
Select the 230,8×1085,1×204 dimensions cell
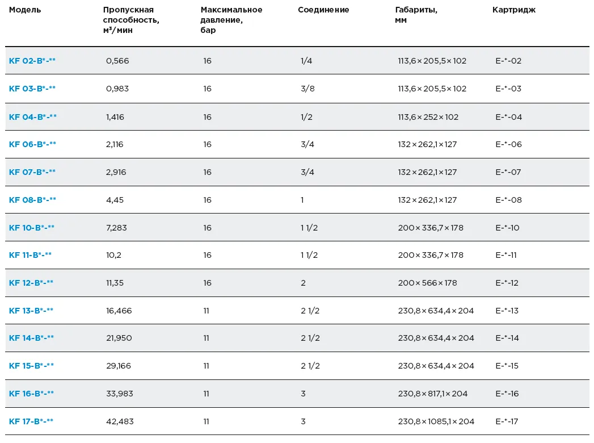(436, 421)
